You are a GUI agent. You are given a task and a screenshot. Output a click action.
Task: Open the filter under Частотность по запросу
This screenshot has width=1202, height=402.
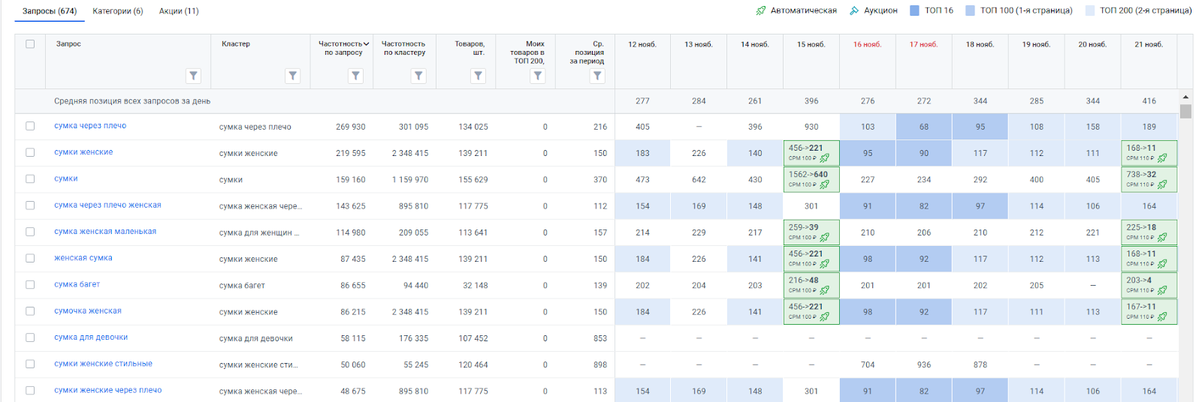356,76
